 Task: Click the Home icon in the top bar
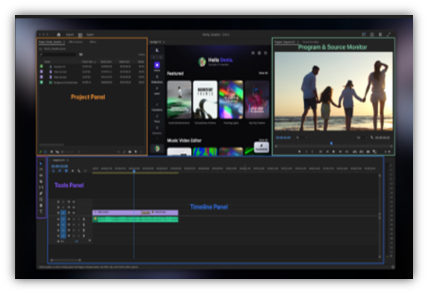pos(59,34)
